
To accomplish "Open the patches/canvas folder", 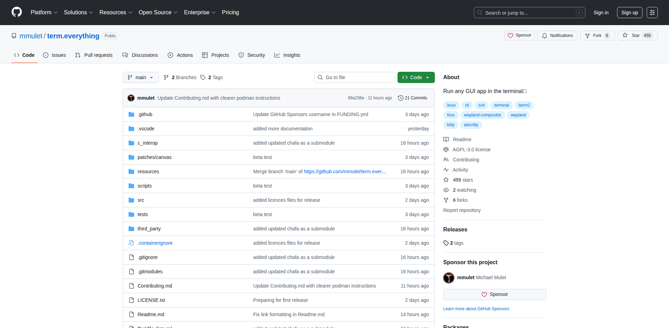I will pyautogui.click(x=154, y=157).
